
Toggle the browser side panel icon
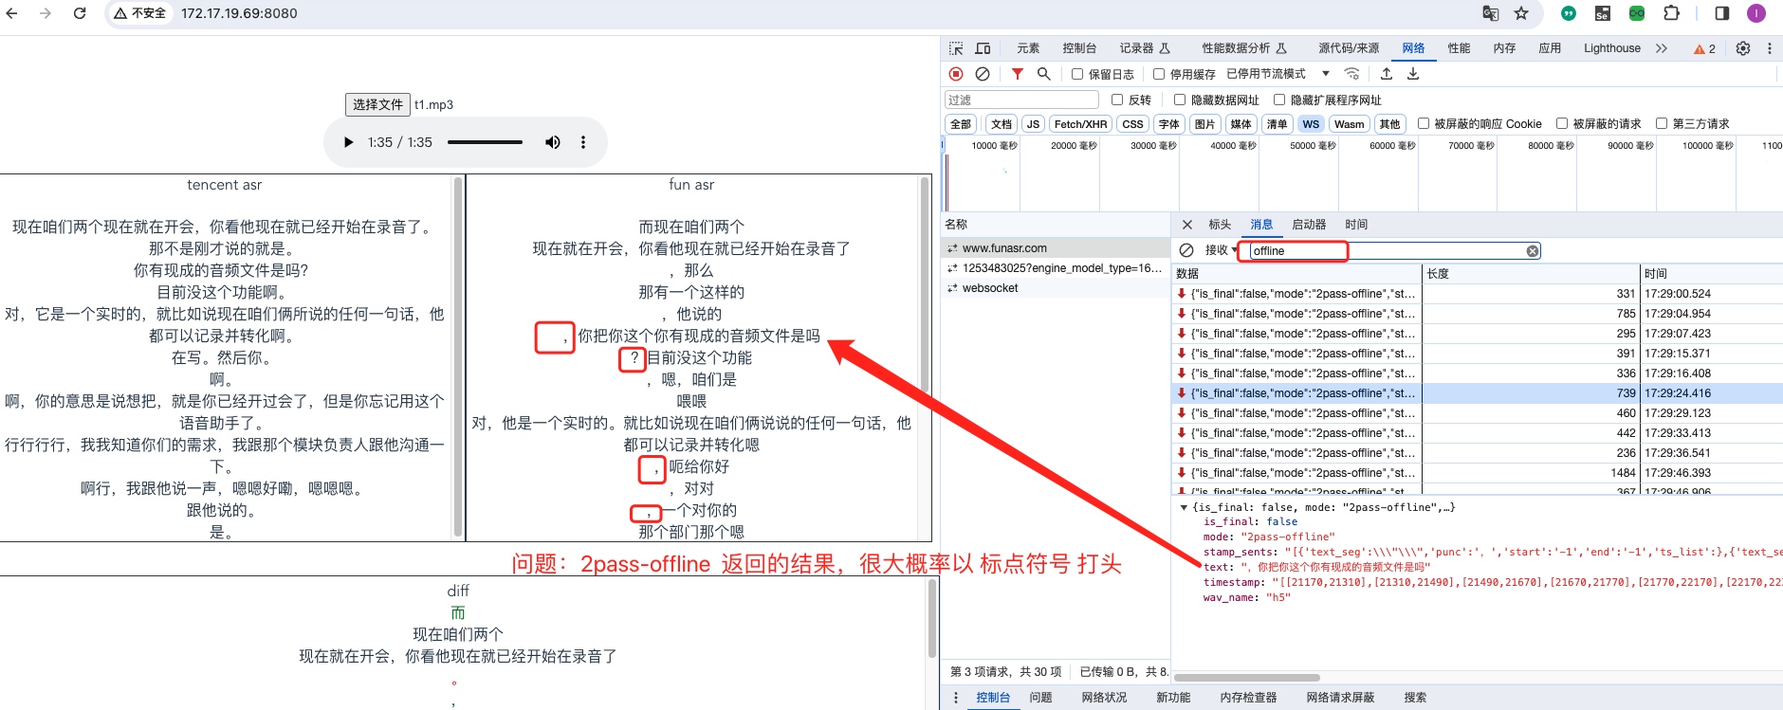[x=1722, y=13]
